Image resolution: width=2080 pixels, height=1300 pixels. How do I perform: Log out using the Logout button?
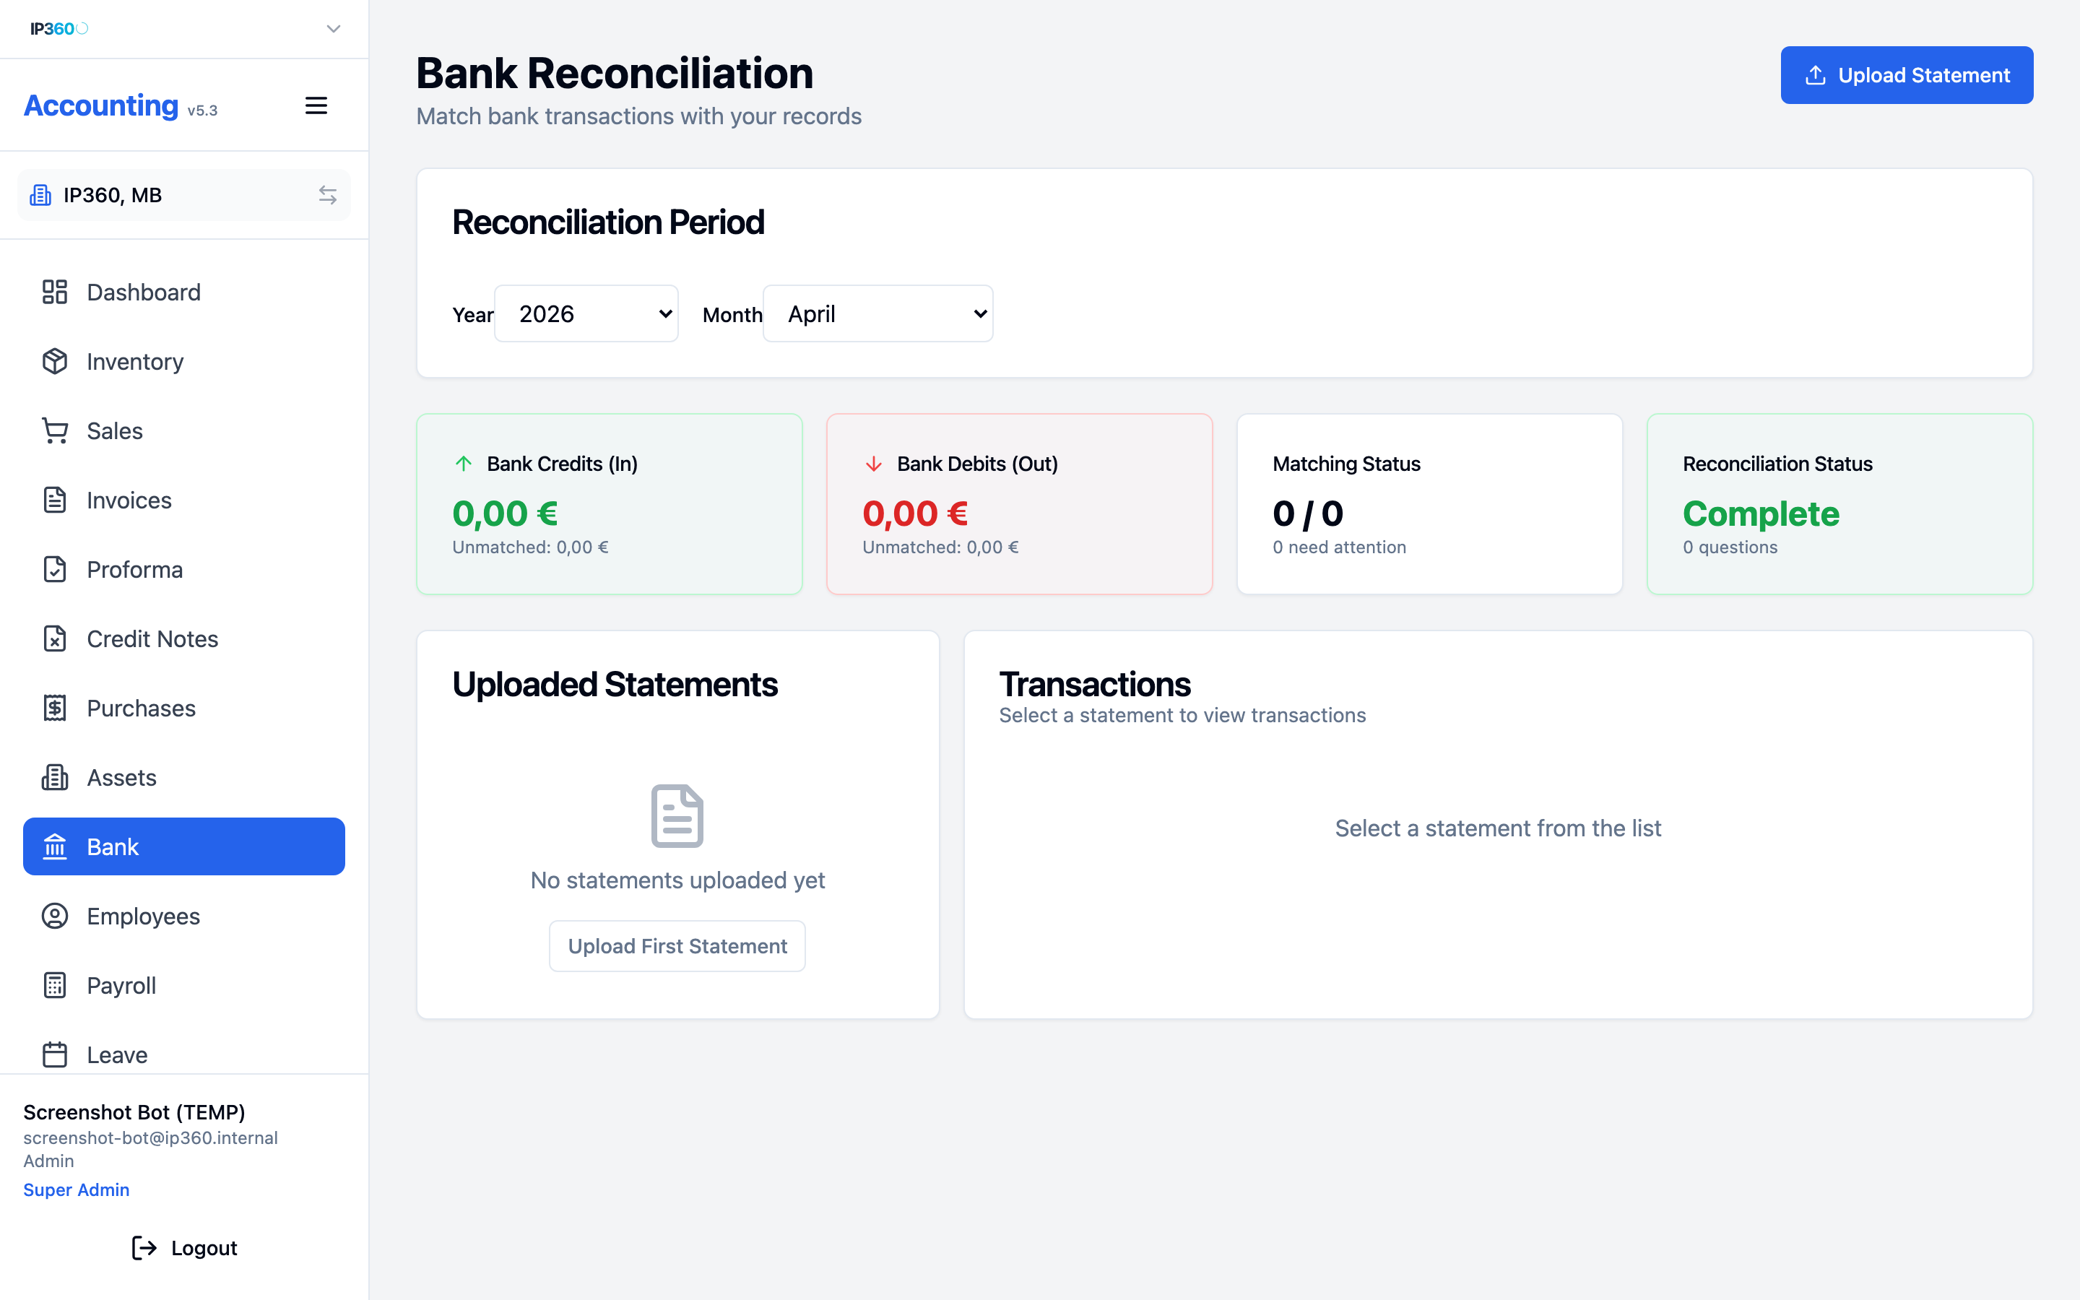click(184, 1249)
